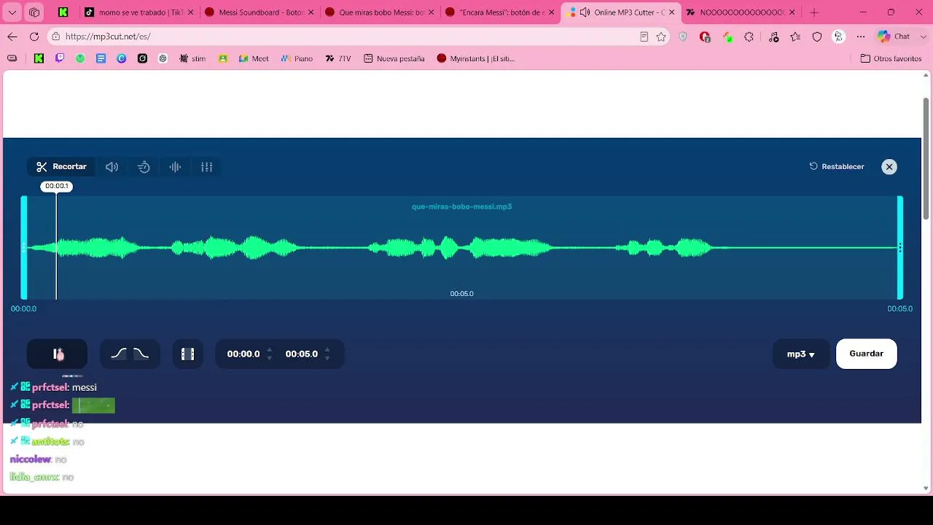Click the Guardar save button

click(x=867, y=354)
